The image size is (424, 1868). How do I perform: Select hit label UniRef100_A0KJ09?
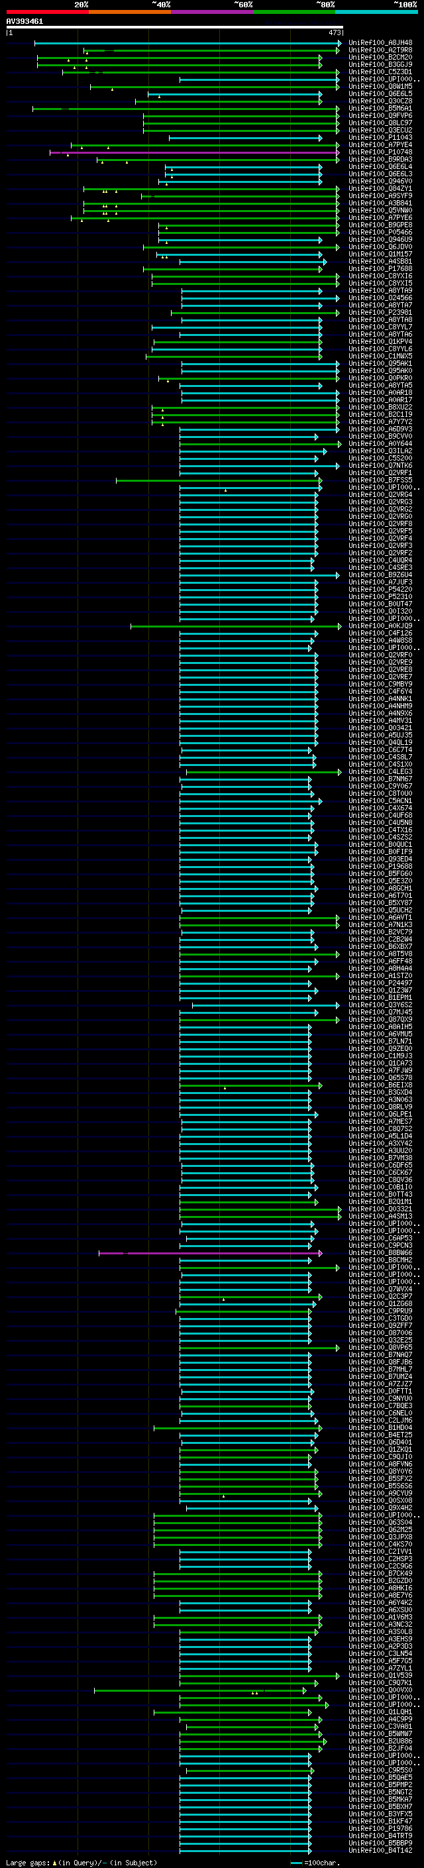(x=380, y=626)
